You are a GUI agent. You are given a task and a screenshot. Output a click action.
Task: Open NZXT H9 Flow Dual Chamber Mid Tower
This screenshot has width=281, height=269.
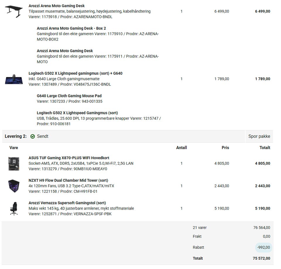(x=68, y=181)
